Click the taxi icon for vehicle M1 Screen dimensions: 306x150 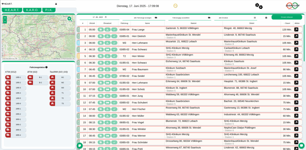tap(53, 77)
